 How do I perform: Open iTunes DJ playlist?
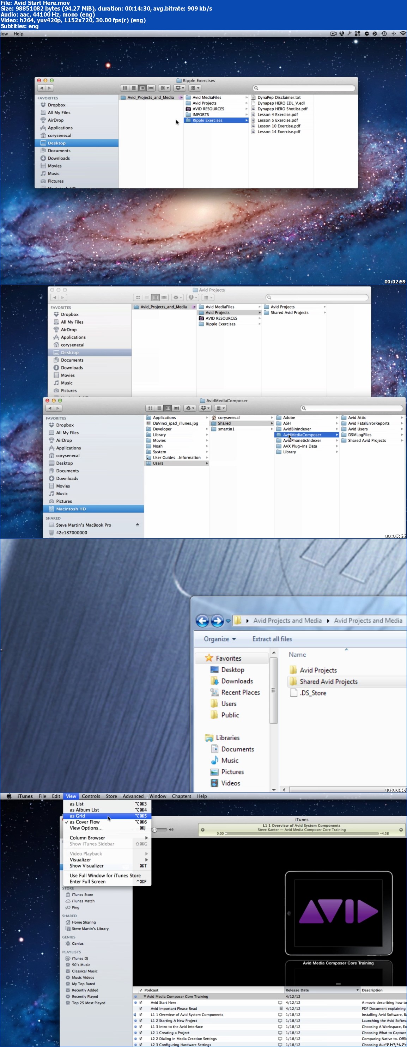pyautogui.click(x=77, y=959)
